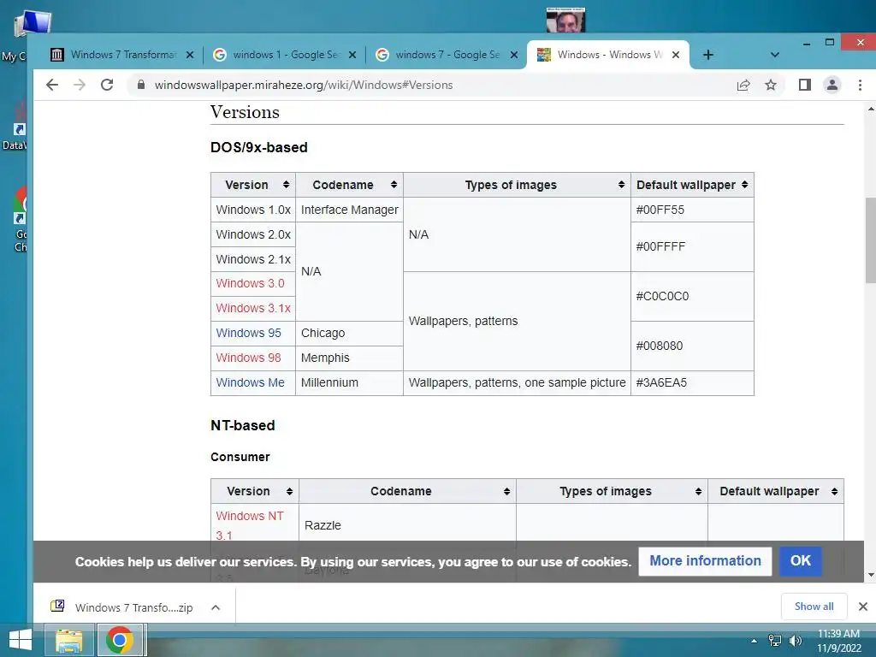This screenshot has height=657, width=876.
Task: Close the Windows Wallpaper wiki tab
Action: [676, 55]
